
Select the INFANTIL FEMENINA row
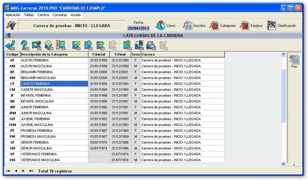click(115, 96)
